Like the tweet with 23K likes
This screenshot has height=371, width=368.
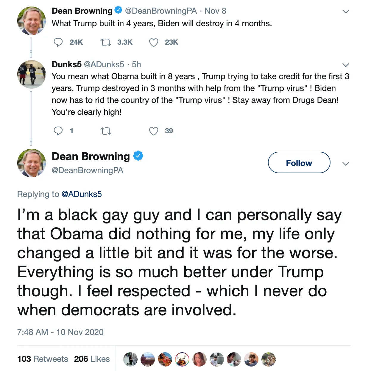coord(154,43)
